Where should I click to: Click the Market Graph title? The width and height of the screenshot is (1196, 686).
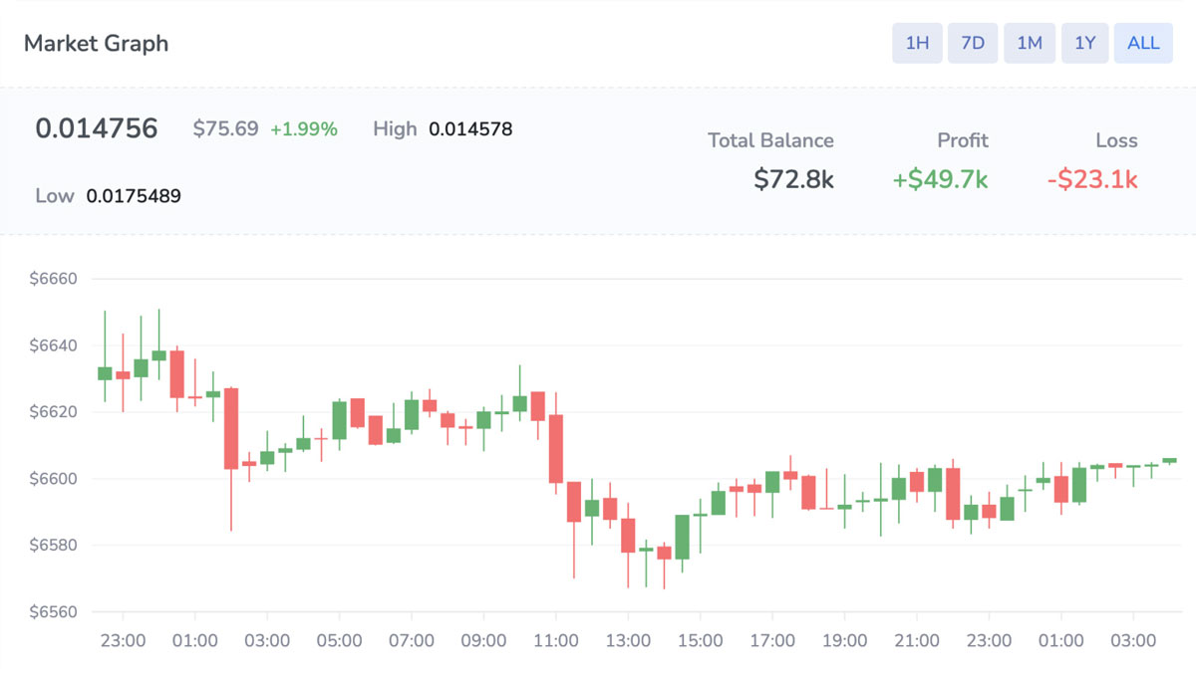[x=96, y=43]
